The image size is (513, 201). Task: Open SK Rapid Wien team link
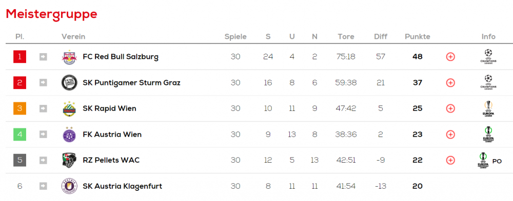coord(110,108)
